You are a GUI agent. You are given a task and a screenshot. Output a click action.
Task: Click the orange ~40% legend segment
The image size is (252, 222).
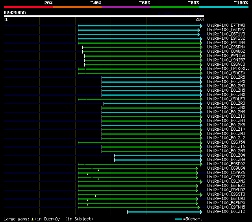[77, 7]
